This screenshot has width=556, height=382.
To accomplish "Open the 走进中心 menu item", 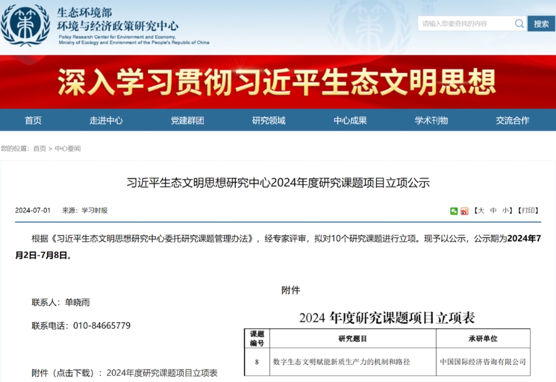I will [106, 121].
